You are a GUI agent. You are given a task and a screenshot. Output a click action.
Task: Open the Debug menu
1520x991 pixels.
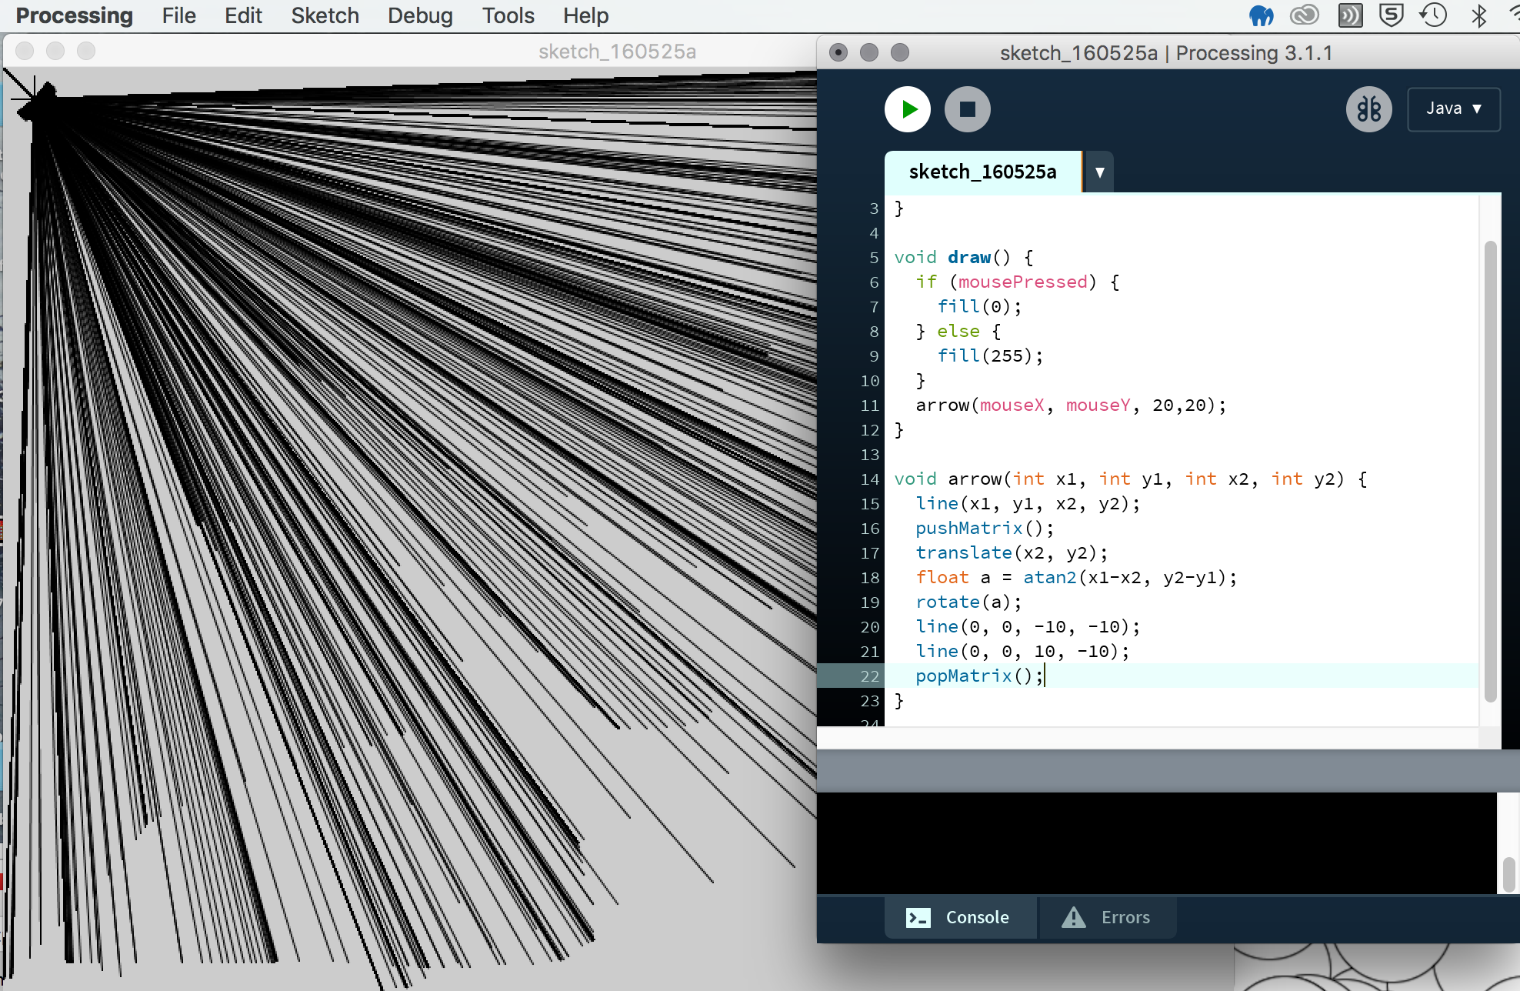point(420,15)
